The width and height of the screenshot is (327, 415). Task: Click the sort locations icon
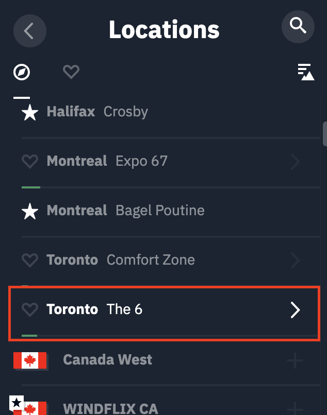tap(305, 72)
